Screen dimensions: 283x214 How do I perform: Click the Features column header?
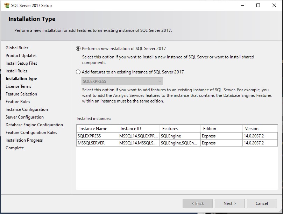tap(180, 129)
